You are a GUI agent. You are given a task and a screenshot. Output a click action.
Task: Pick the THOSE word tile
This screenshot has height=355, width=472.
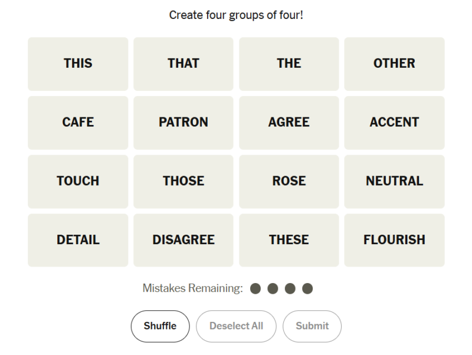tap(183, 182)
